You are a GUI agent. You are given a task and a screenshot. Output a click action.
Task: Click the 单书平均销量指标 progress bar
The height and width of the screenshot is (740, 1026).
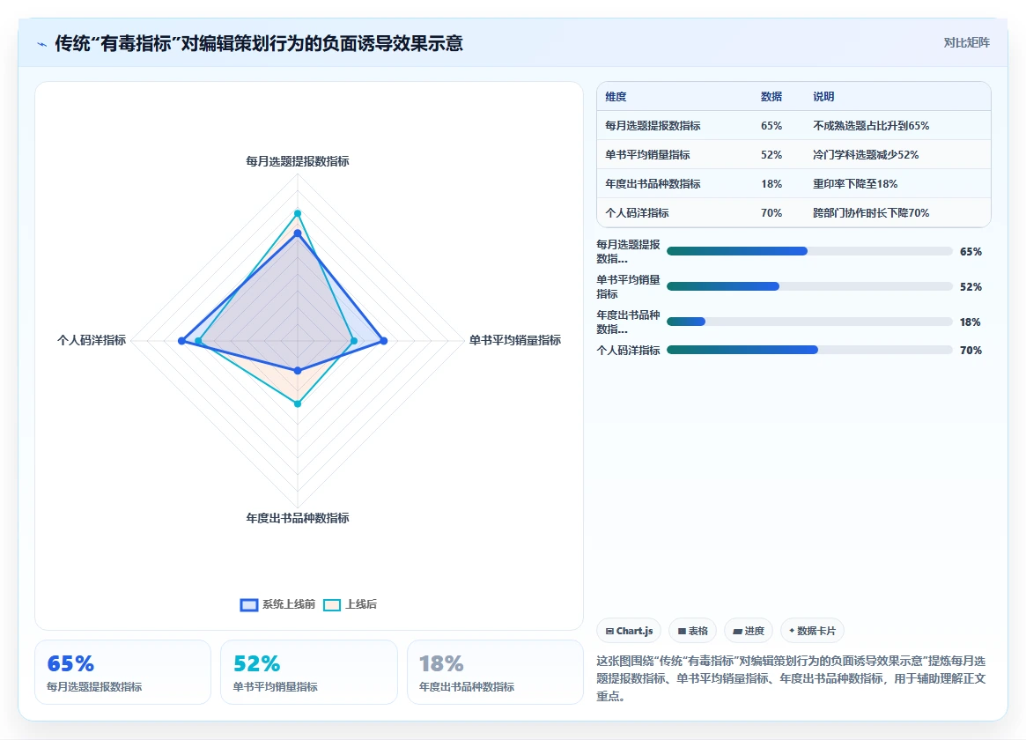pyautogui.click(x=809, y=286)
